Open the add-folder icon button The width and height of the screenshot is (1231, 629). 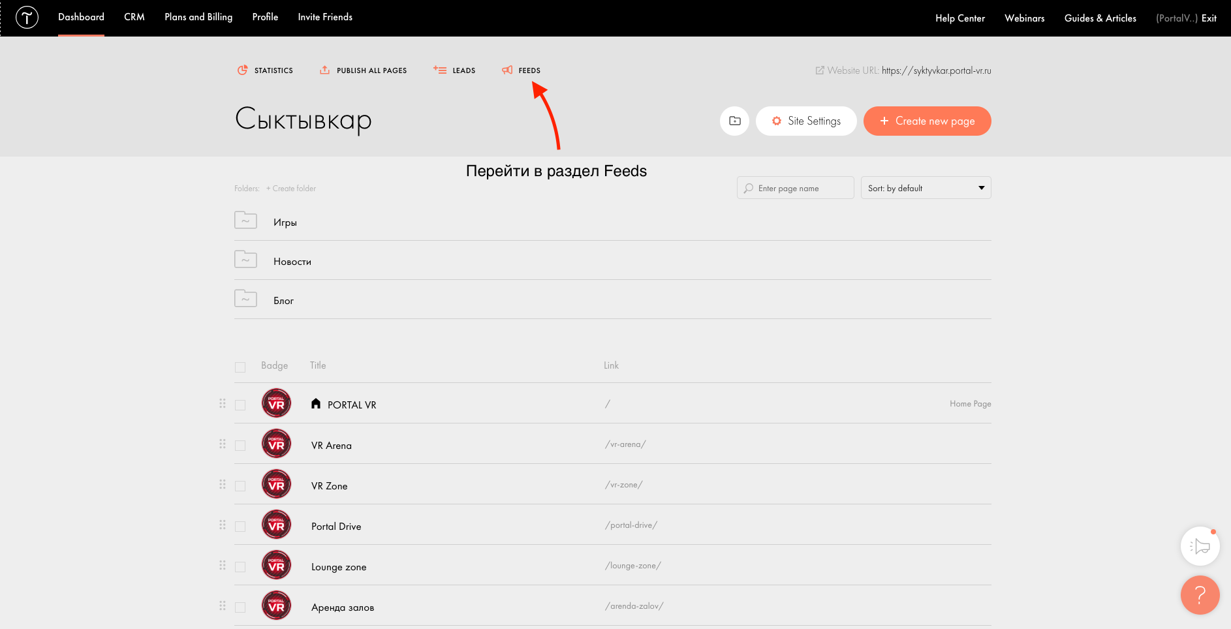(x=734, y=121)
